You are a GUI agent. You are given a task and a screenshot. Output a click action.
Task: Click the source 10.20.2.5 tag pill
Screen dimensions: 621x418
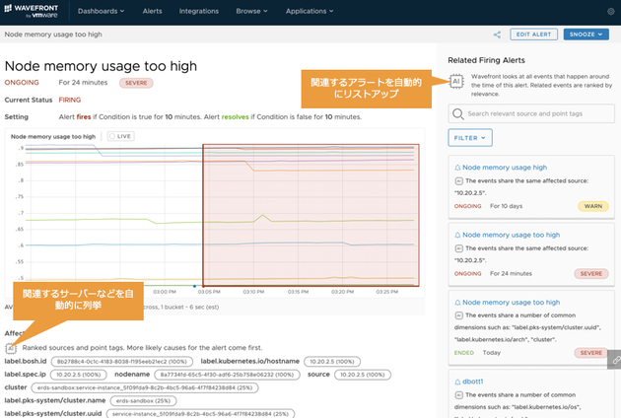tap(363, 375)
